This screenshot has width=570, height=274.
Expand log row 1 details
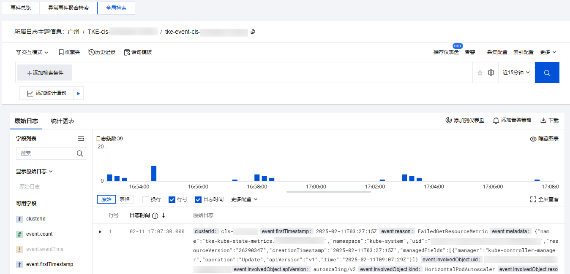tap(100, 231)
